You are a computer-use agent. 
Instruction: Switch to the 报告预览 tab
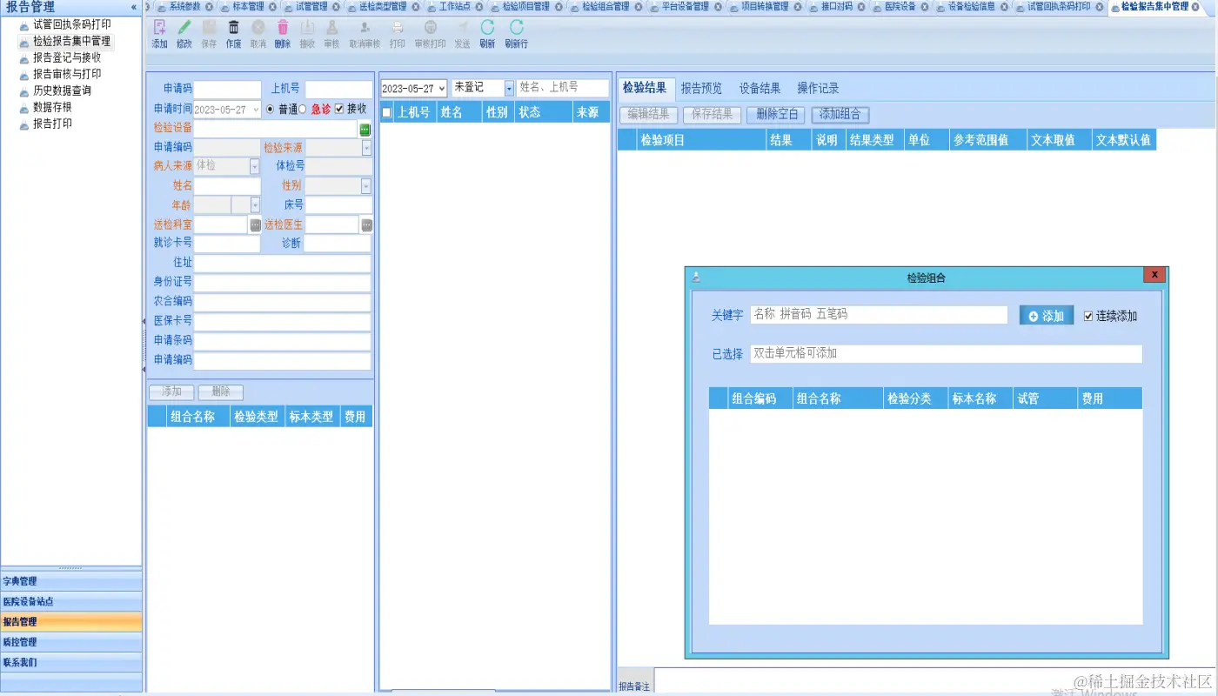(701, 88)
